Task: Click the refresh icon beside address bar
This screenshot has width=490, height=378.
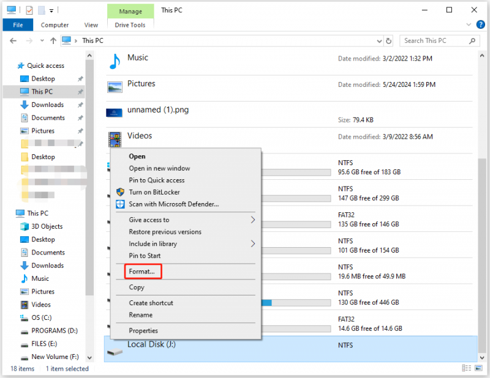Action: click(x=388, y=41)
